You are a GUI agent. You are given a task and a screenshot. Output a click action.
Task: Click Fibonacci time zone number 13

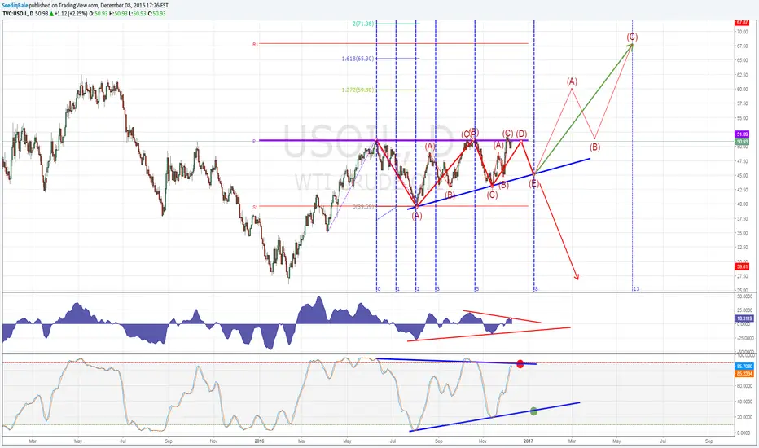[637, 289]
